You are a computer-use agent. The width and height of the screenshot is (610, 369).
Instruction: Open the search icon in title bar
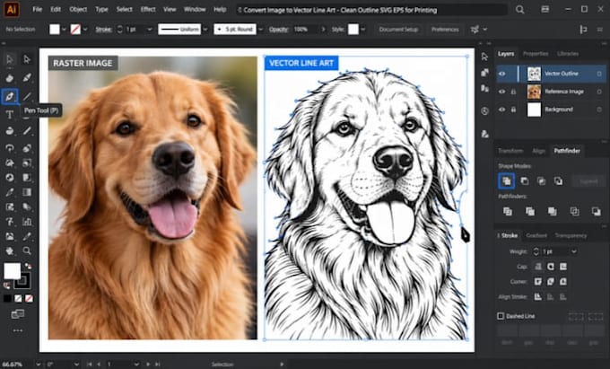click(x=519, y=10)
